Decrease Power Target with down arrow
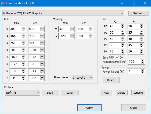This screenshot has height=114, width=151. (x=142, y=73)
